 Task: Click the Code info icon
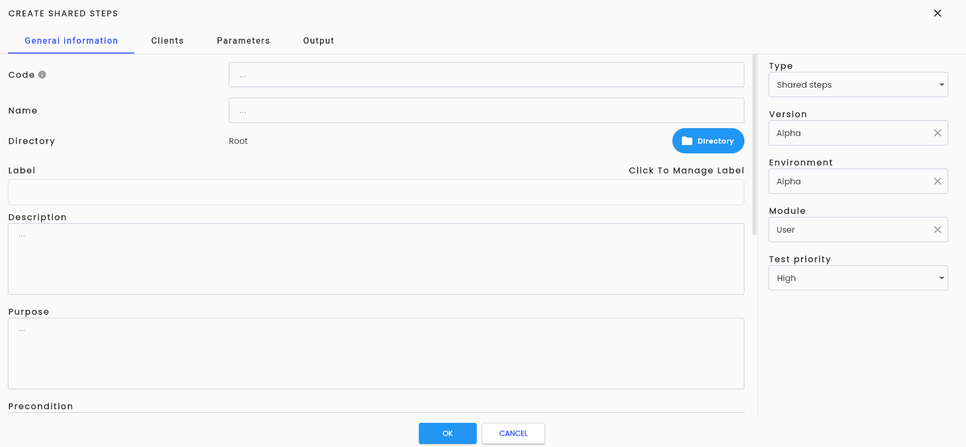(x=43, y=75)
